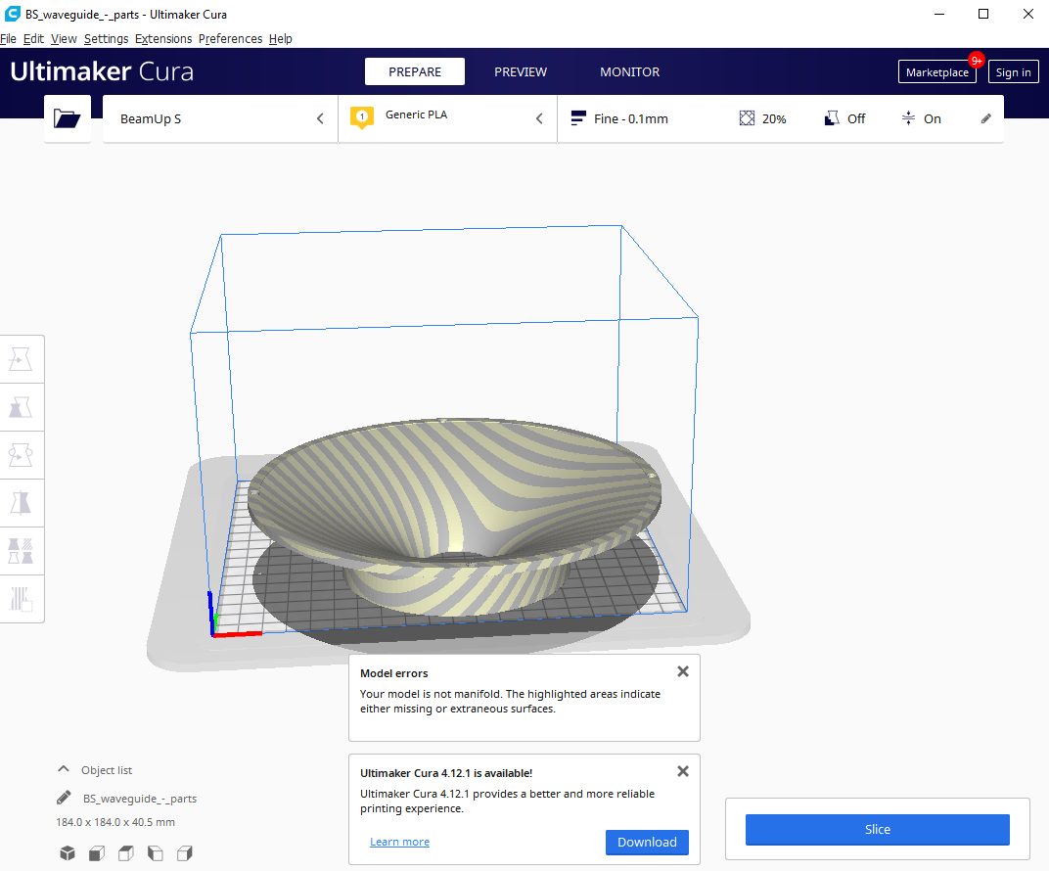The image size is (1049, 871).
Task: Click the Sign in button
Action: pos(1013,71)
